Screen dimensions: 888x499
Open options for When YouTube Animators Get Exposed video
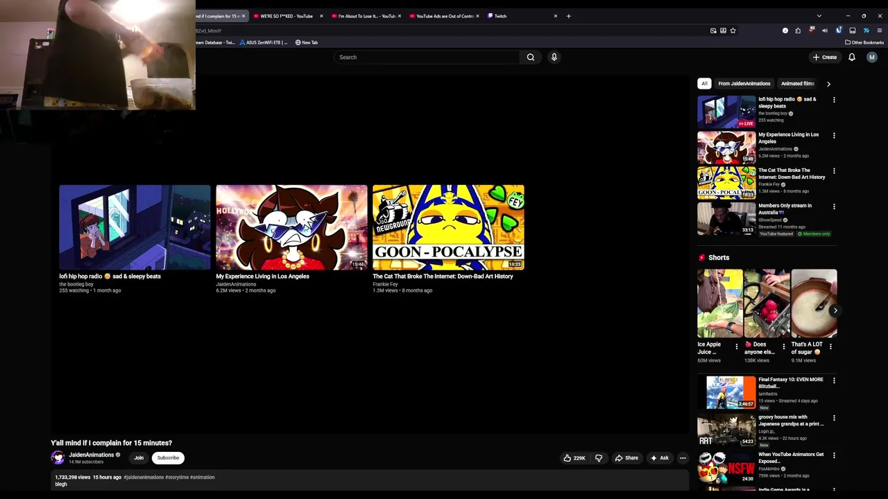click(834, 455)
